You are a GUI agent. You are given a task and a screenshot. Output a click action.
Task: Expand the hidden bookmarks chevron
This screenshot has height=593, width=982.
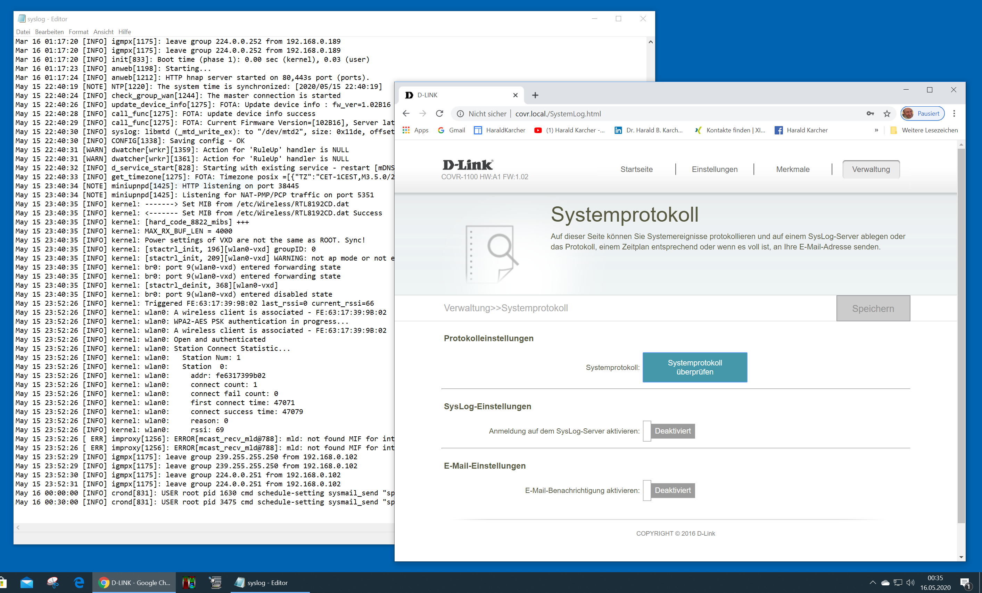(876, 130)
